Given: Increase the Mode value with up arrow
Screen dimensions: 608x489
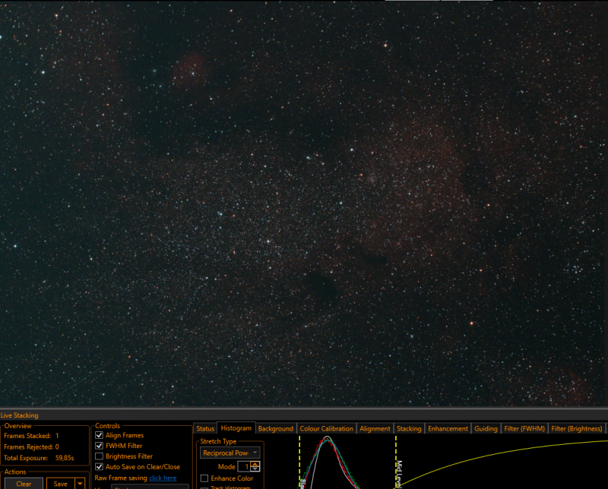Looking at the screenshot, I should 255,464.
